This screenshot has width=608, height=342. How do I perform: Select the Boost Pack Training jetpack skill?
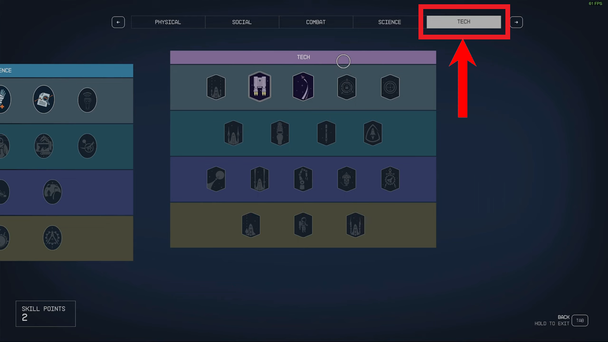coord(259,87)
